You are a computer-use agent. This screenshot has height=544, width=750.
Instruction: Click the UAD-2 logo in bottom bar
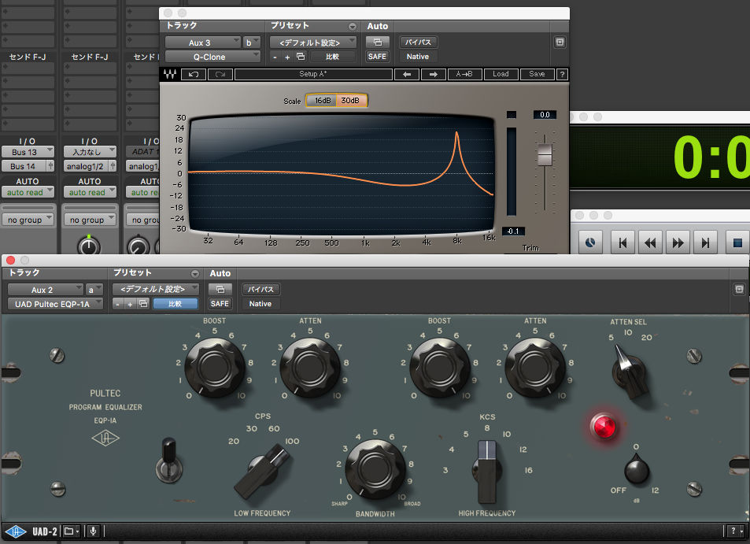31,531
